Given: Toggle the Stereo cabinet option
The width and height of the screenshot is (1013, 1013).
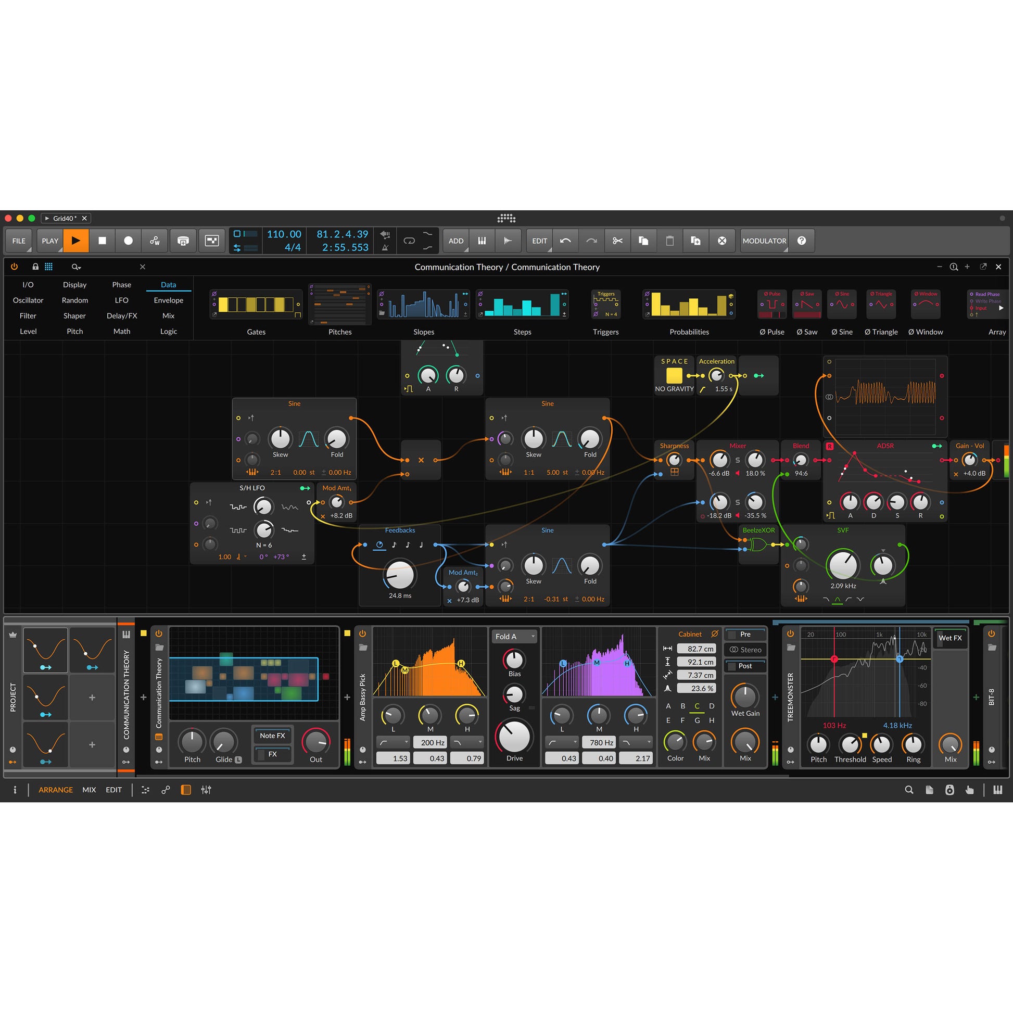Looking at the screenshot, I should point(744,650).
